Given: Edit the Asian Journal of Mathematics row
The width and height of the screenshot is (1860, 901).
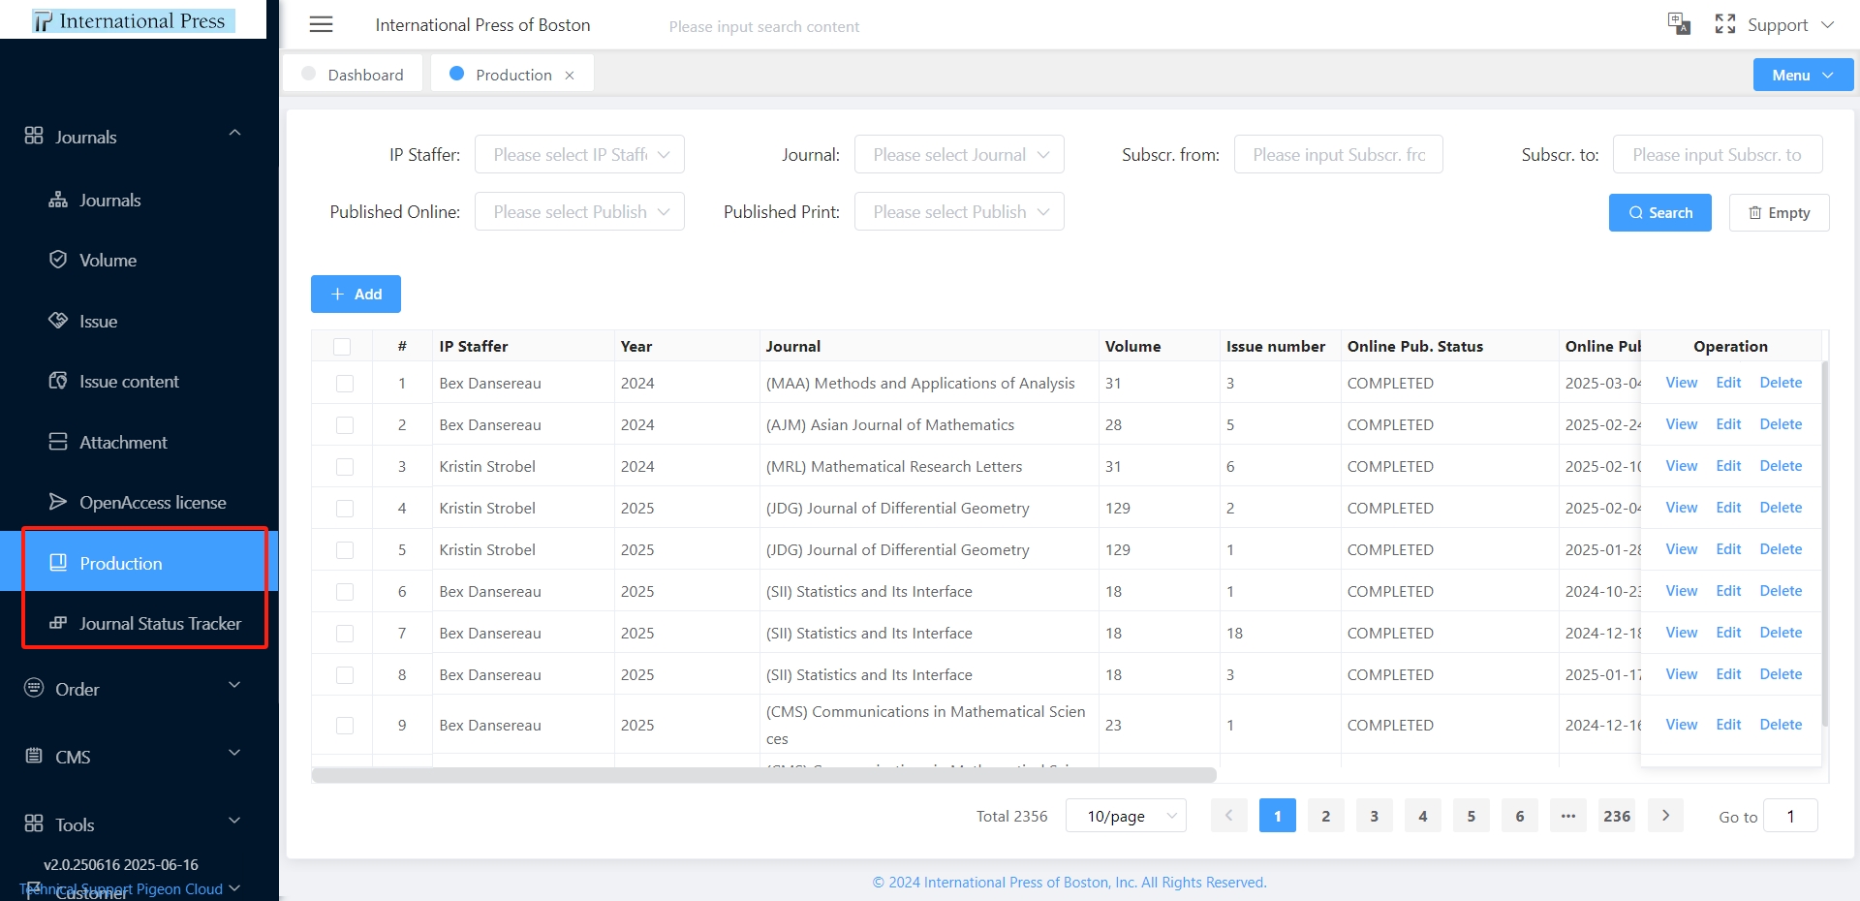Looking at the screenshot, I should pos(1728,424).
